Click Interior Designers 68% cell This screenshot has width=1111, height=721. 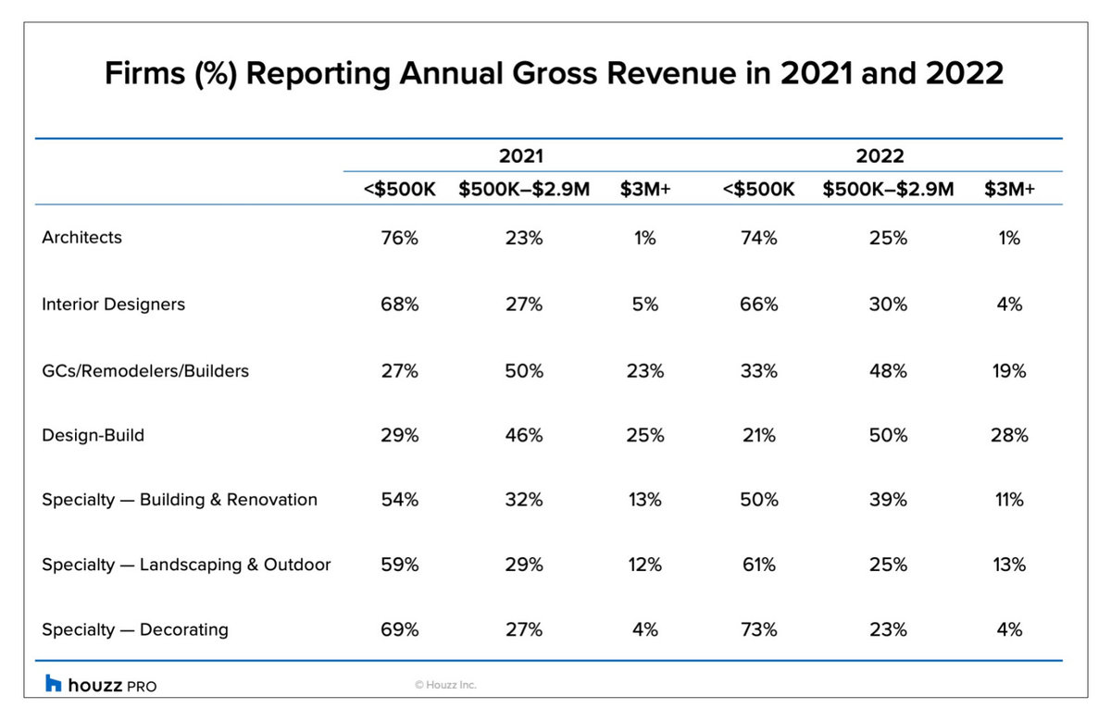click(x=400, y=305)
